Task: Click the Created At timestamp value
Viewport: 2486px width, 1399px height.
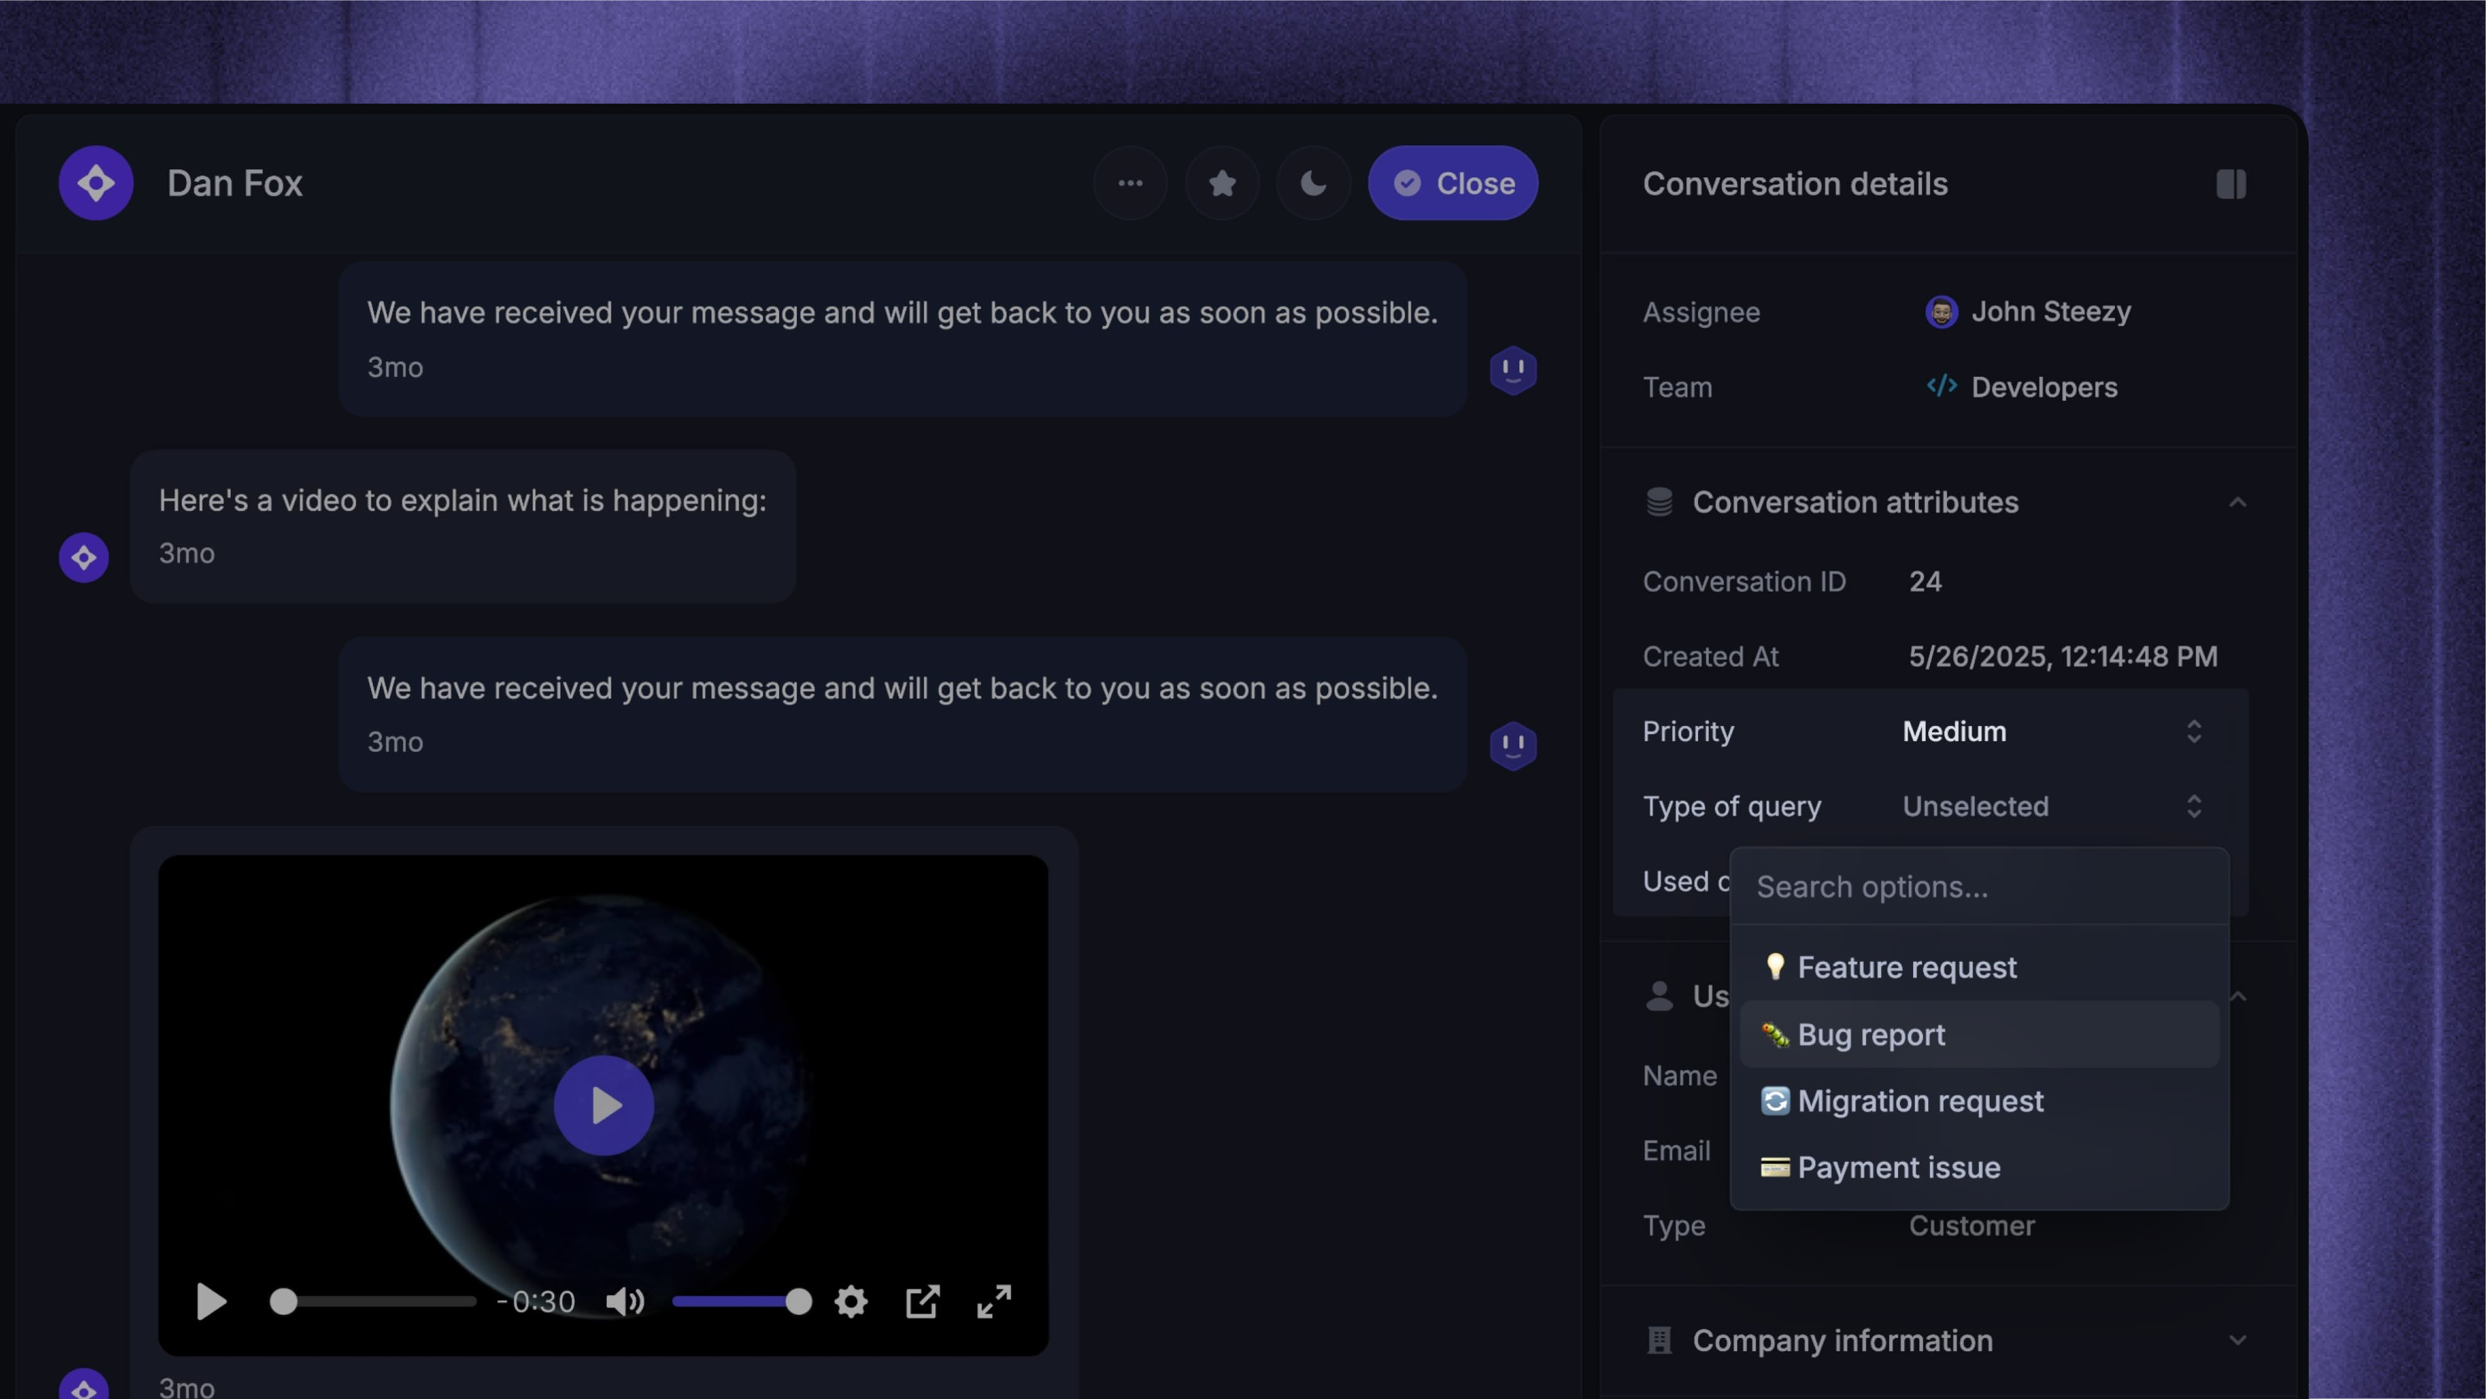Action: click(2062, 657)
